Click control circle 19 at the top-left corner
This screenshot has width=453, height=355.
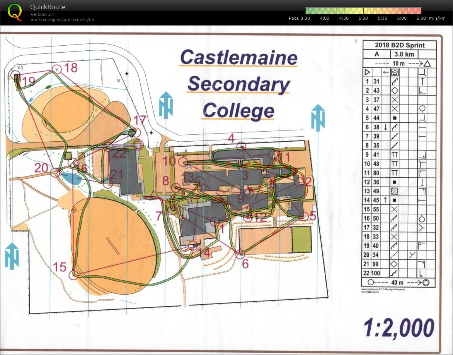click(x=15, y=75)
